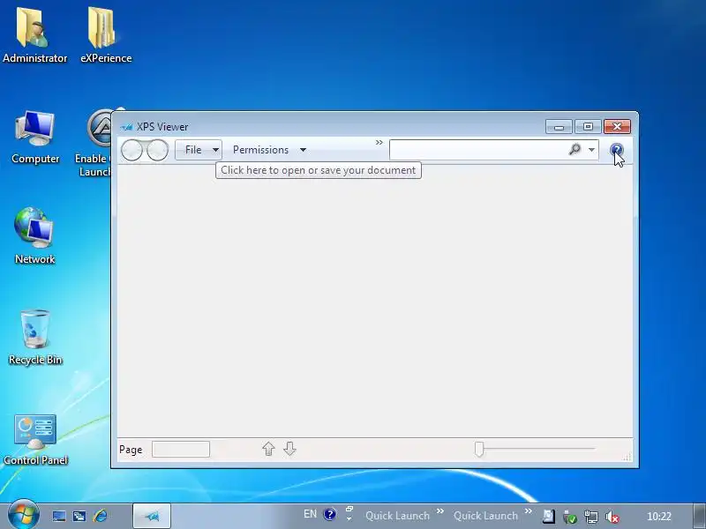
Task: Click network connection tray icon
Action: click(590, 517)
